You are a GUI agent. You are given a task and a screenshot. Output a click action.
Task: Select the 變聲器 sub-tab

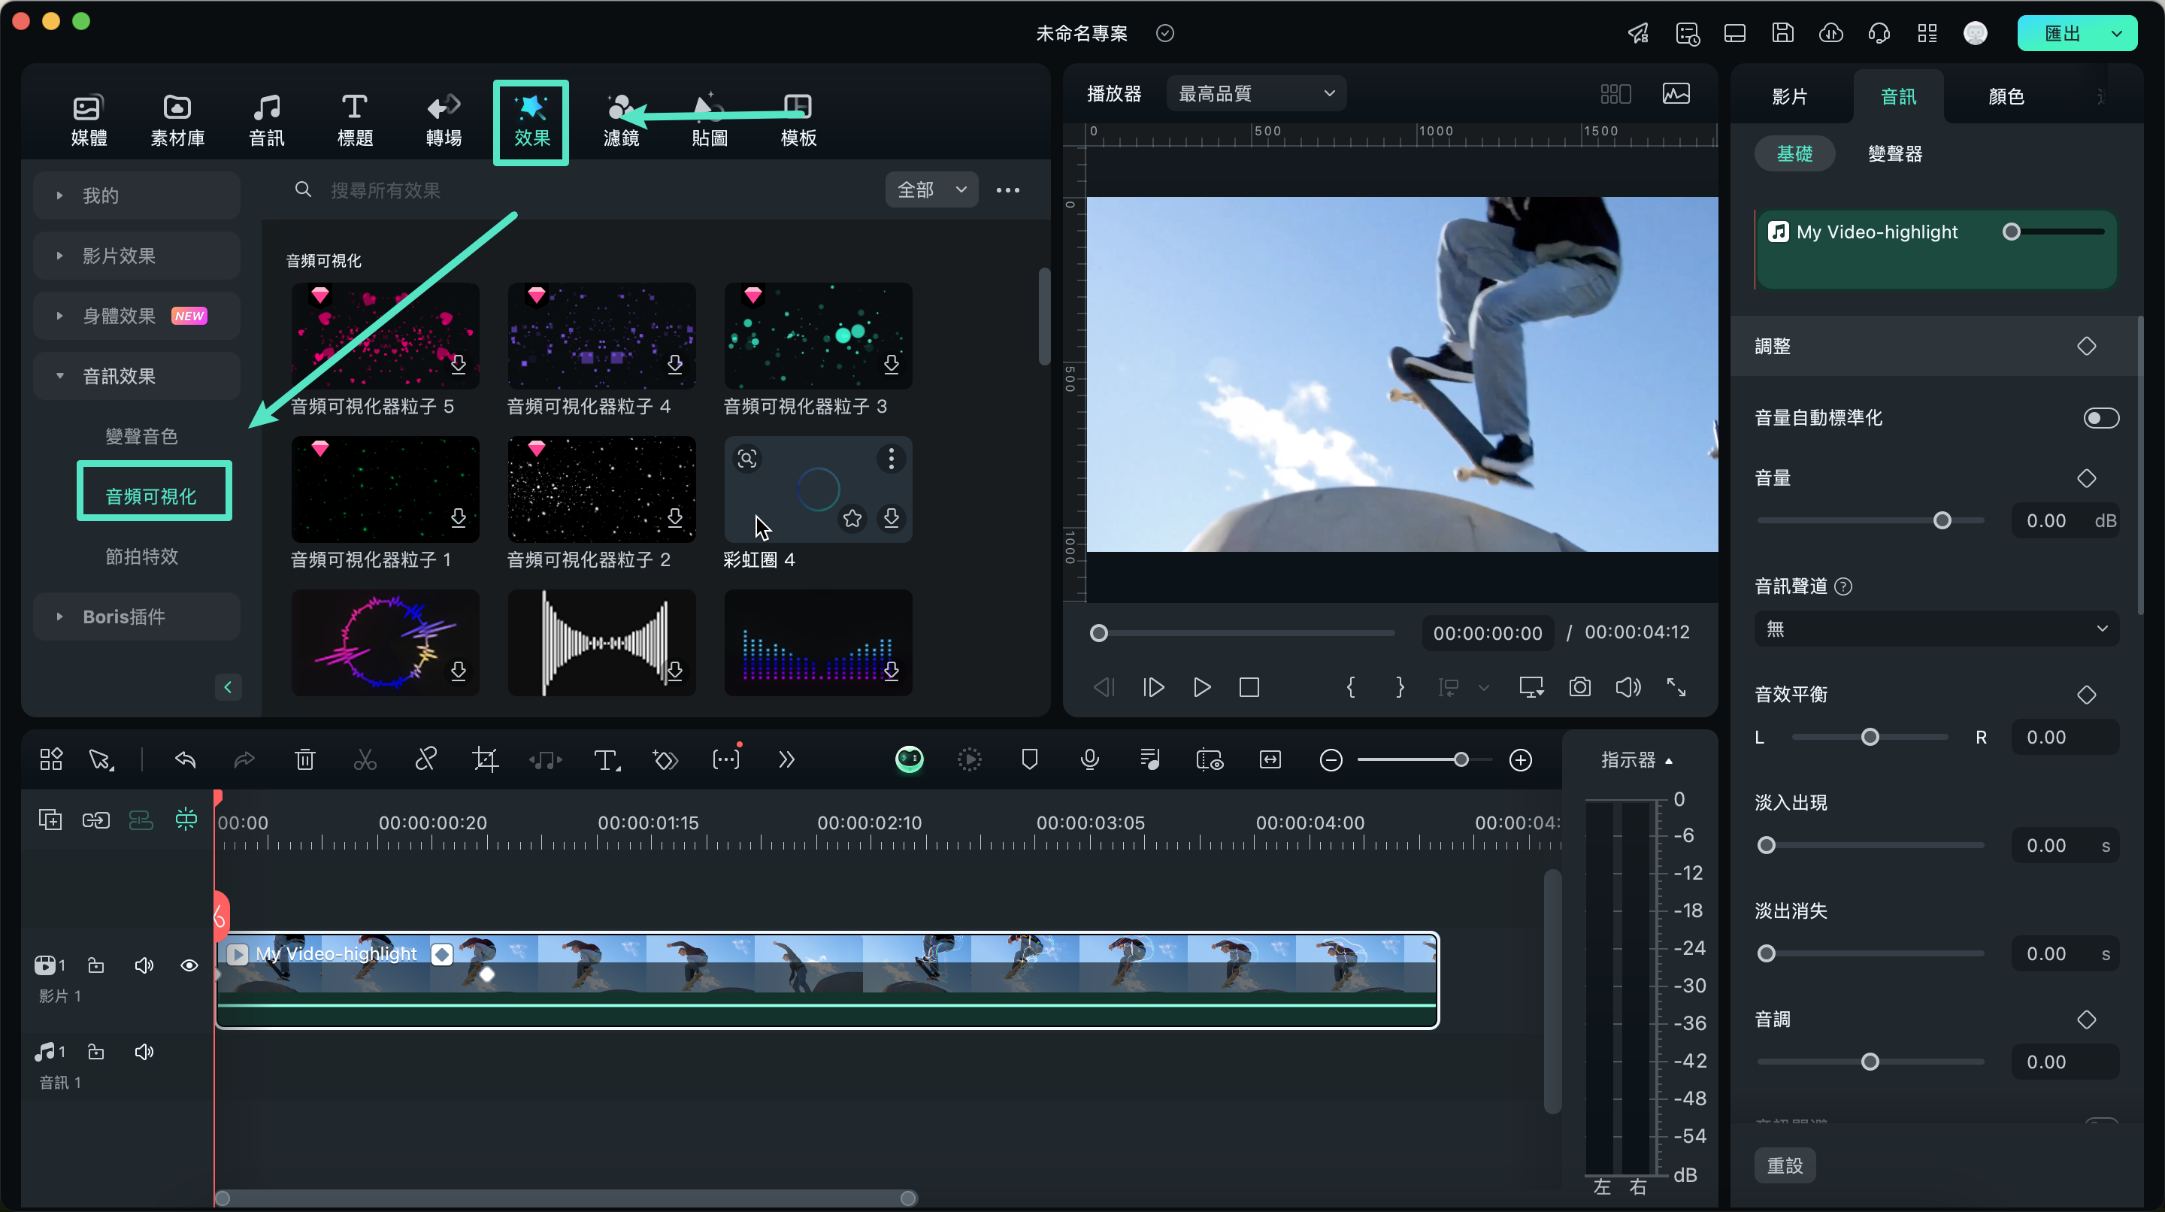point(1895,154)
